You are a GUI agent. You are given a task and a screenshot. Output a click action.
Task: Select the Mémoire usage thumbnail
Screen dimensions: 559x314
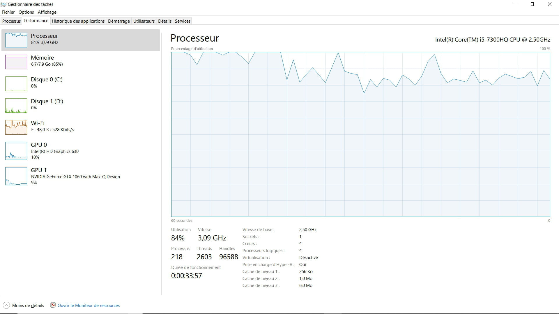pos(16,62)
